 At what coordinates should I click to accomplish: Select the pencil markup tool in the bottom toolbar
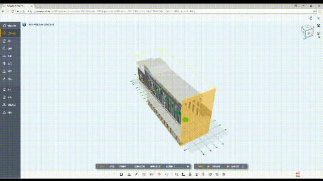tap(136, 174)
